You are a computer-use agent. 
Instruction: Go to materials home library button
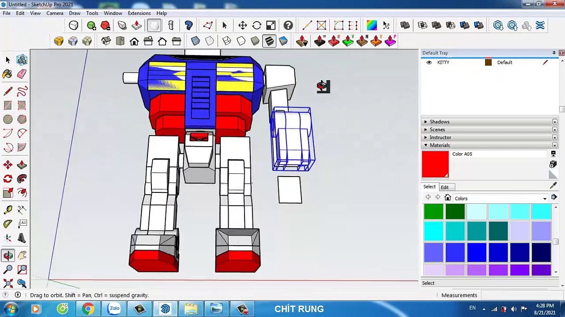[448, 198]
